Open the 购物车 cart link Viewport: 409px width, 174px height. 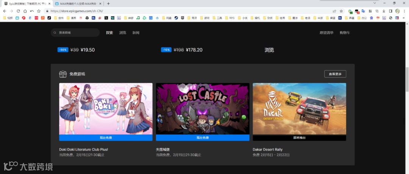point(345,33)
